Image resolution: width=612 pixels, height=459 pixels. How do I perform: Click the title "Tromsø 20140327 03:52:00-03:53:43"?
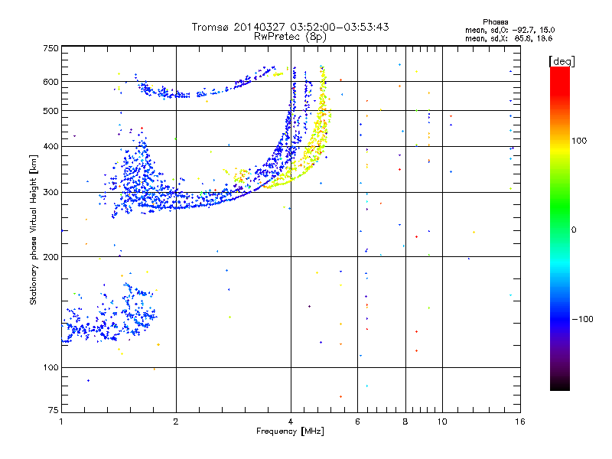(x=290, y=27)
